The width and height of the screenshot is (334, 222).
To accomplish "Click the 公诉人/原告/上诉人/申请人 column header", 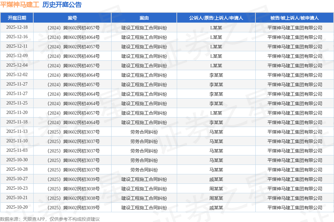I will [x=216, y=18].
